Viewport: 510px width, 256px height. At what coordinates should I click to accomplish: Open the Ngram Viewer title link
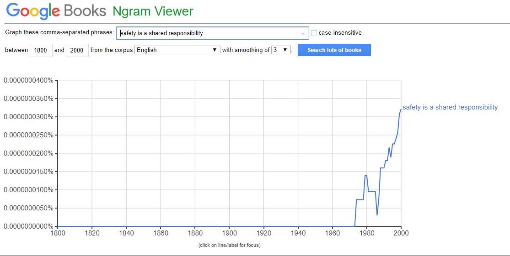(x=153, y=11)
